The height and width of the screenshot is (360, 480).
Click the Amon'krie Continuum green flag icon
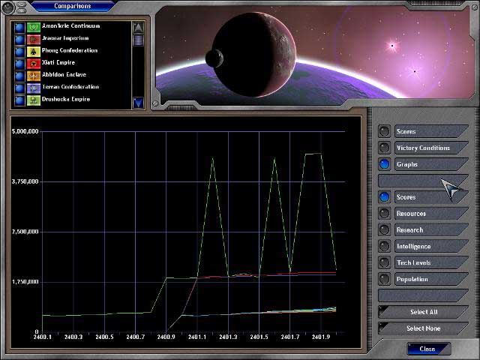(x=34, y=26)
